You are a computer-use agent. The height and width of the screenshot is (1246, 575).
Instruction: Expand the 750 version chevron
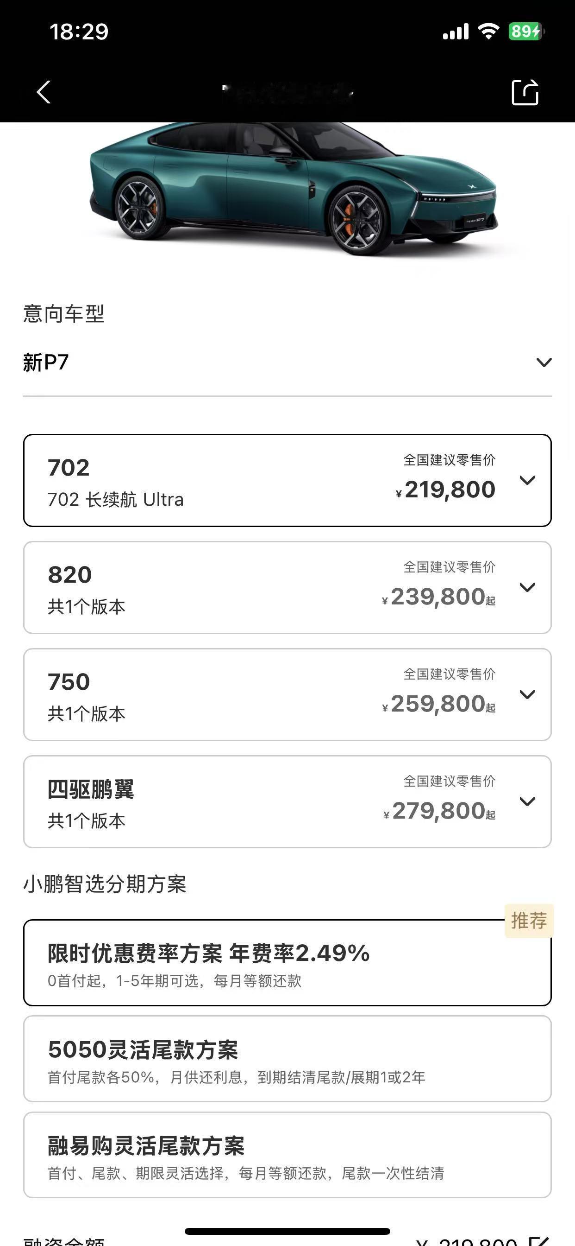pyautogui.click(x=527, y=694)
